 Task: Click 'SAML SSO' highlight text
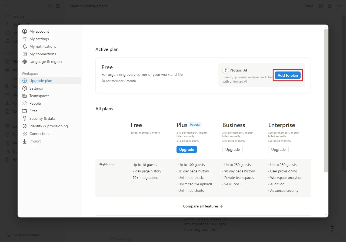(232, 184)
